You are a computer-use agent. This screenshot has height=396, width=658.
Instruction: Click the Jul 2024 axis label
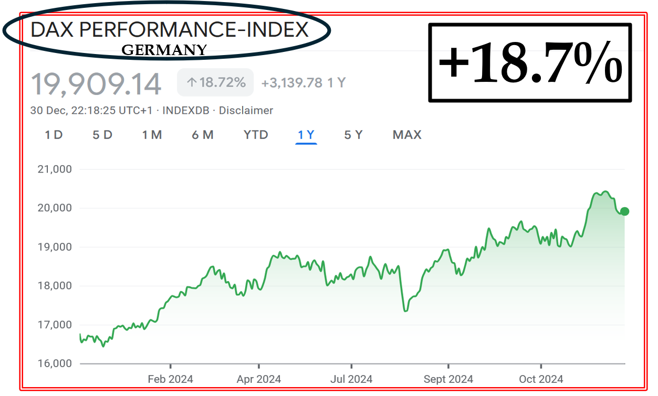(352, 379)
